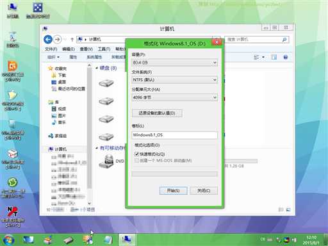Click navigation pane scroll up arrow
The width and height of the screenshot is (328, 246).
pos(89,65)
